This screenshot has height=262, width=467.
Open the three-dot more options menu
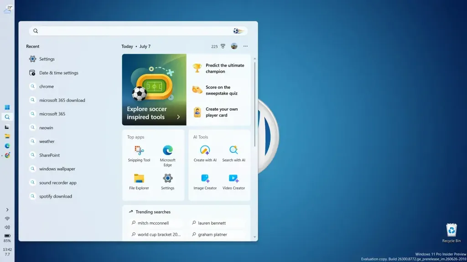(x=245, y=46)
